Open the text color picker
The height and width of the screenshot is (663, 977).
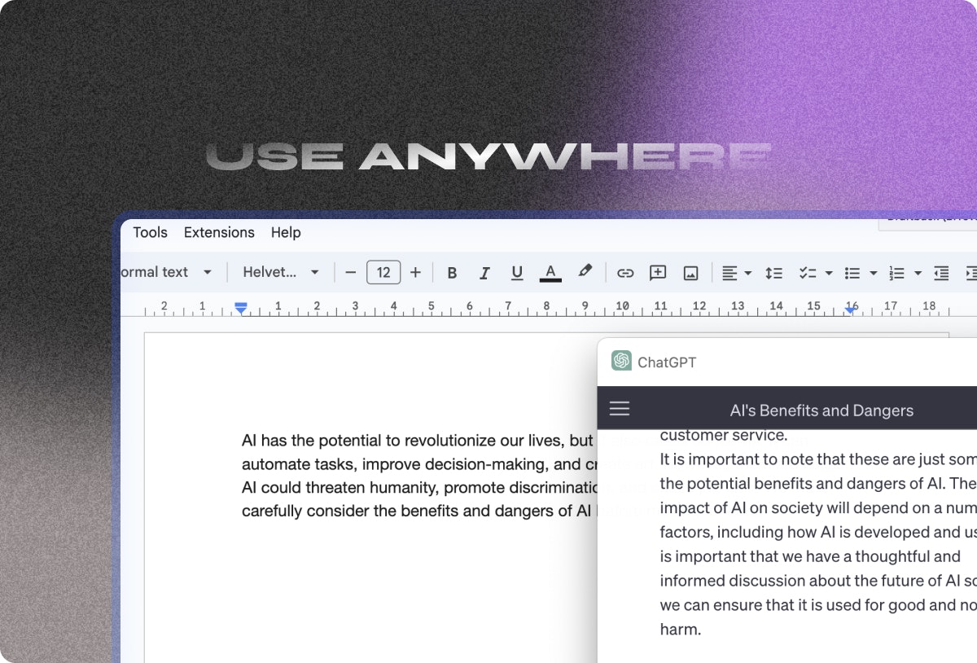[x=550, y=273]
